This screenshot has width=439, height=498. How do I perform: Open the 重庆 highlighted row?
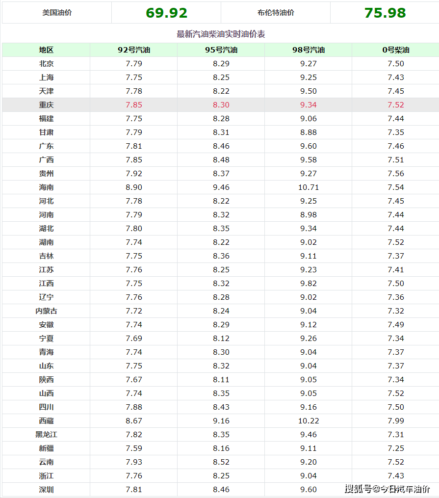pos(221,105)
